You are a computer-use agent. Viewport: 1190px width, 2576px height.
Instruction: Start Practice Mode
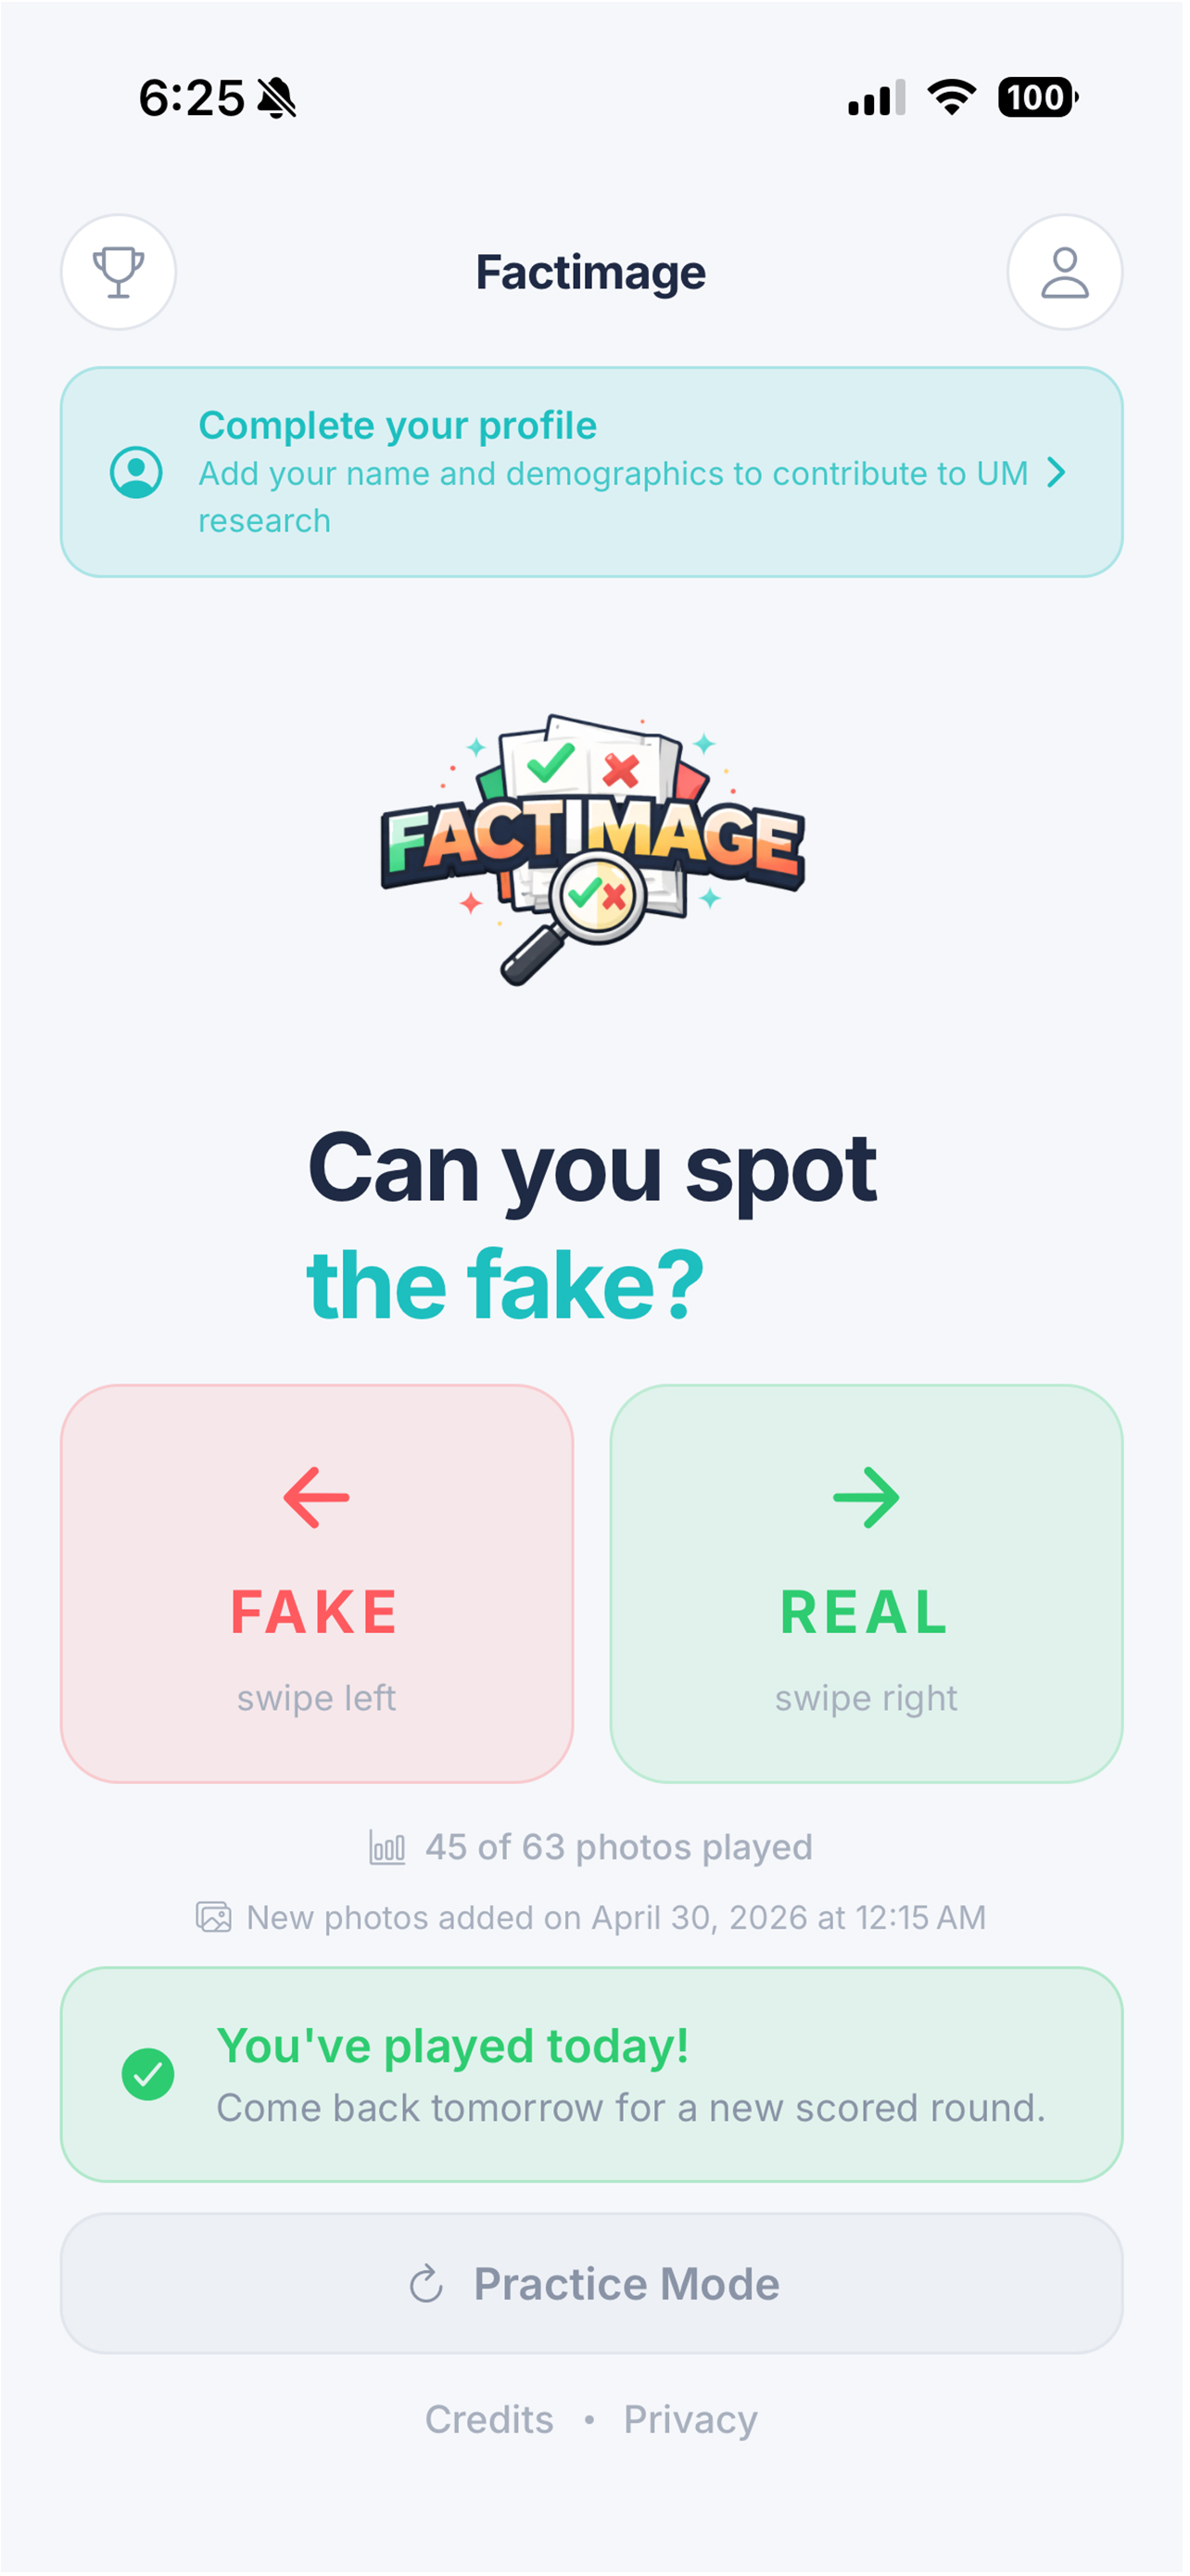[x=592, y=2284]
